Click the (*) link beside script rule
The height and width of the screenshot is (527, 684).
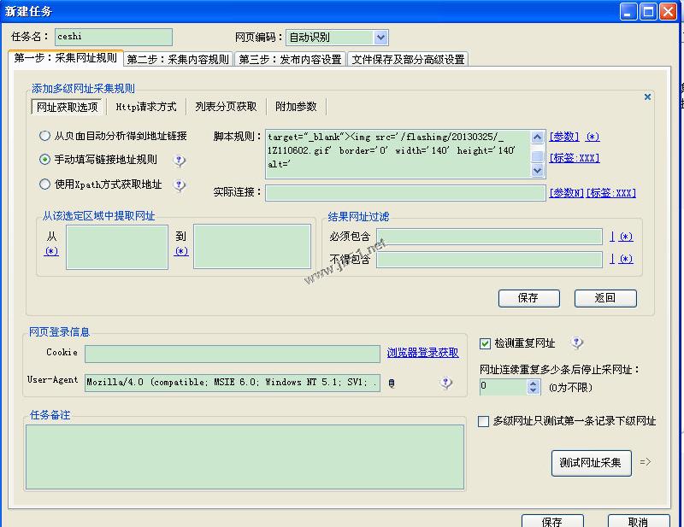593,137
